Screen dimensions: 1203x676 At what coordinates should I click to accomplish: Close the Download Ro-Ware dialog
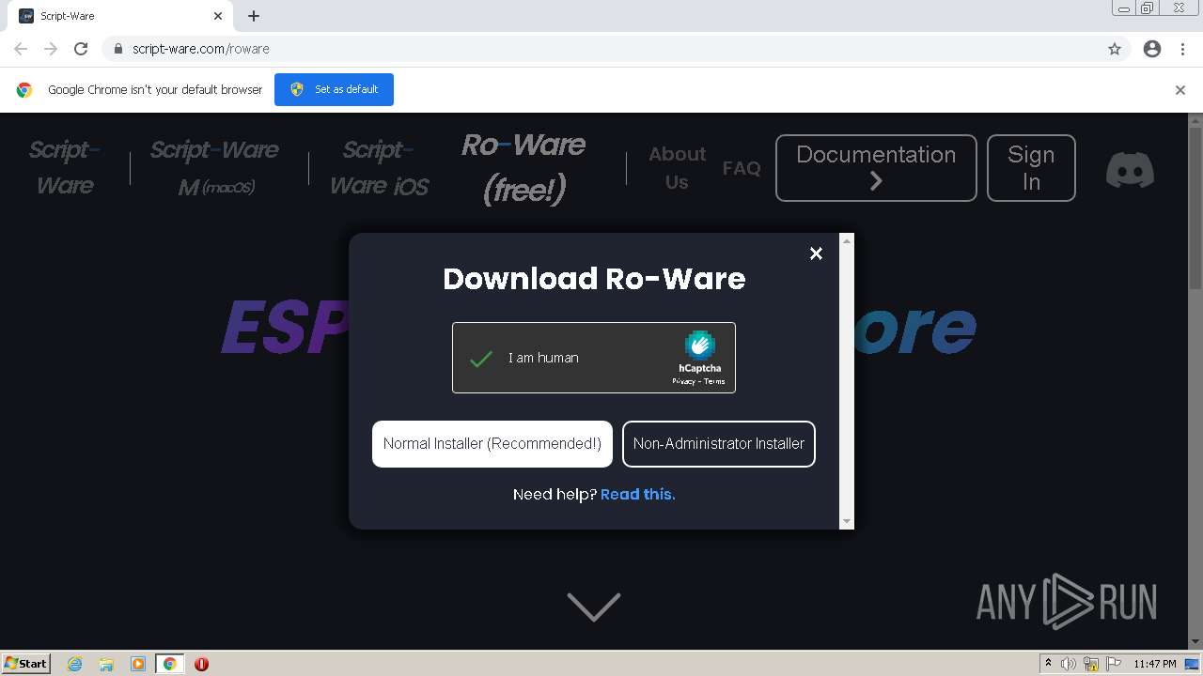pyautogui.click(x=816, y=253)
